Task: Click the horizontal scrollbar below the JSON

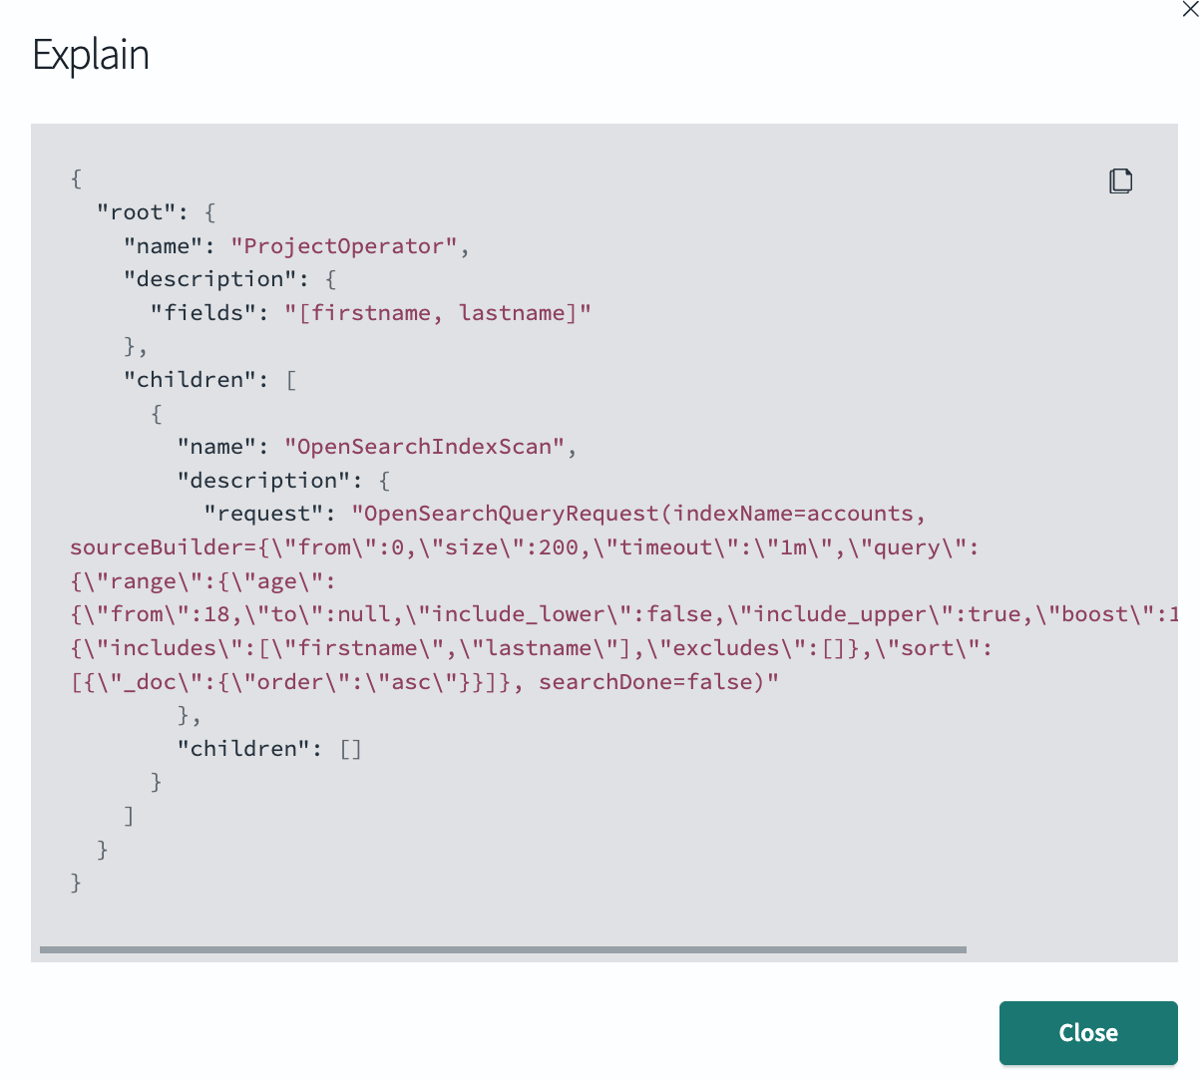Action: [499, 947]
